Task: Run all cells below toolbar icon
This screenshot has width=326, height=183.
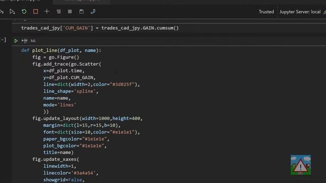Action: click(x=12, y=12)
